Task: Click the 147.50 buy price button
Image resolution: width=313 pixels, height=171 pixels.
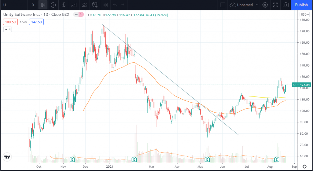Action: point(36,22)
